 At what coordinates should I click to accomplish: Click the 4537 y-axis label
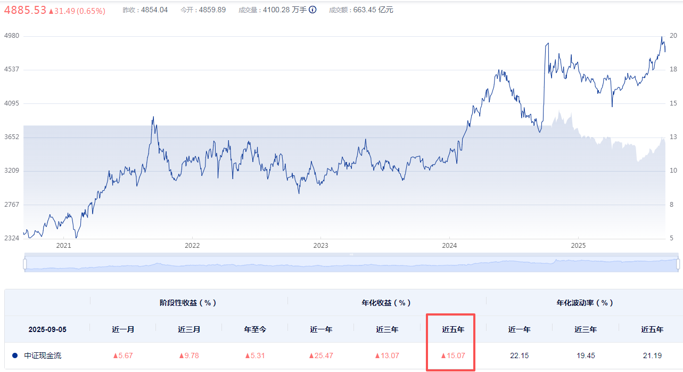click(x=12, y=69)
